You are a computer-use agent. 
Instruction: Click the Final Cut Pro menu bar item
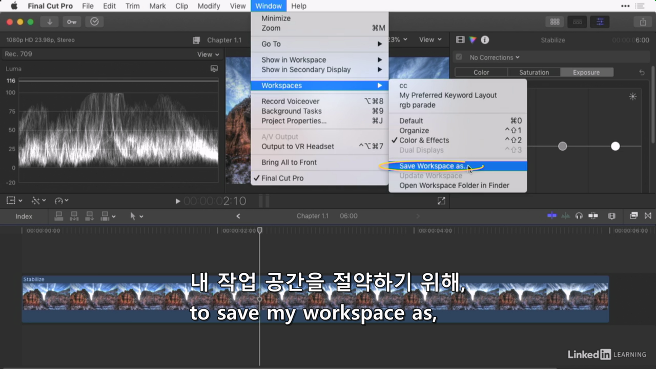pos(50,6)
